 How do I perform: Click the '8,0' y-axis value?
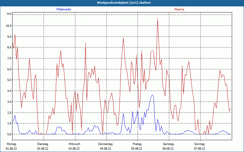tap(9, 47)
